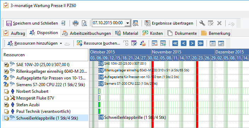Select Stefan Azubi in resource list
Viewport: 249px width, 128px height.
45,105
